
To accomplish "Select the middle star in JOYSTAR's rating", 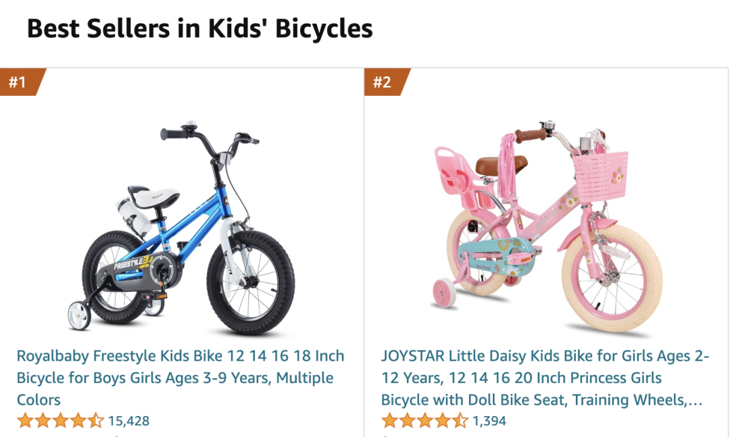I will pos(425,421).
